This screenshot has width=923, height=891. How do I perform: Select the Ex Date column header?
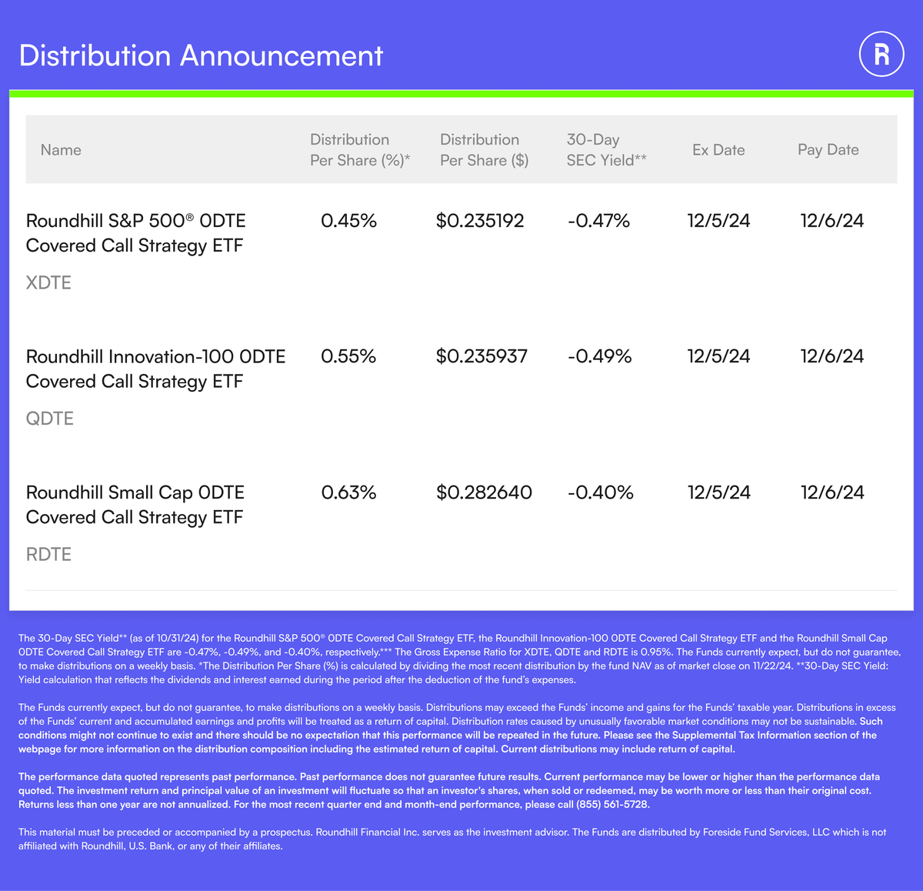click(718, 150)
